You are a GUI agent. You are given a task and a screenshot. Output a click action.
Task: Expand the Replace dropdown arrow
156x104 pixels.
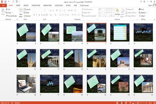point(147,13)
